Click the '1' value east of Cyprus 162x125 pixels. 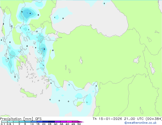click(x=87, y=102)
